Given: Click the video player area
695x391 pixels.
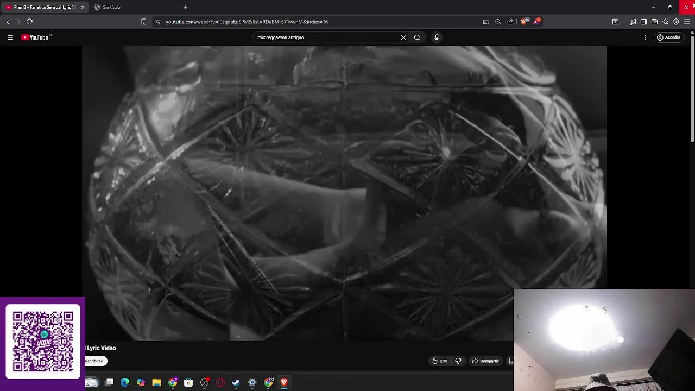Looking at the screenshot, I should [x=344, y=193].
